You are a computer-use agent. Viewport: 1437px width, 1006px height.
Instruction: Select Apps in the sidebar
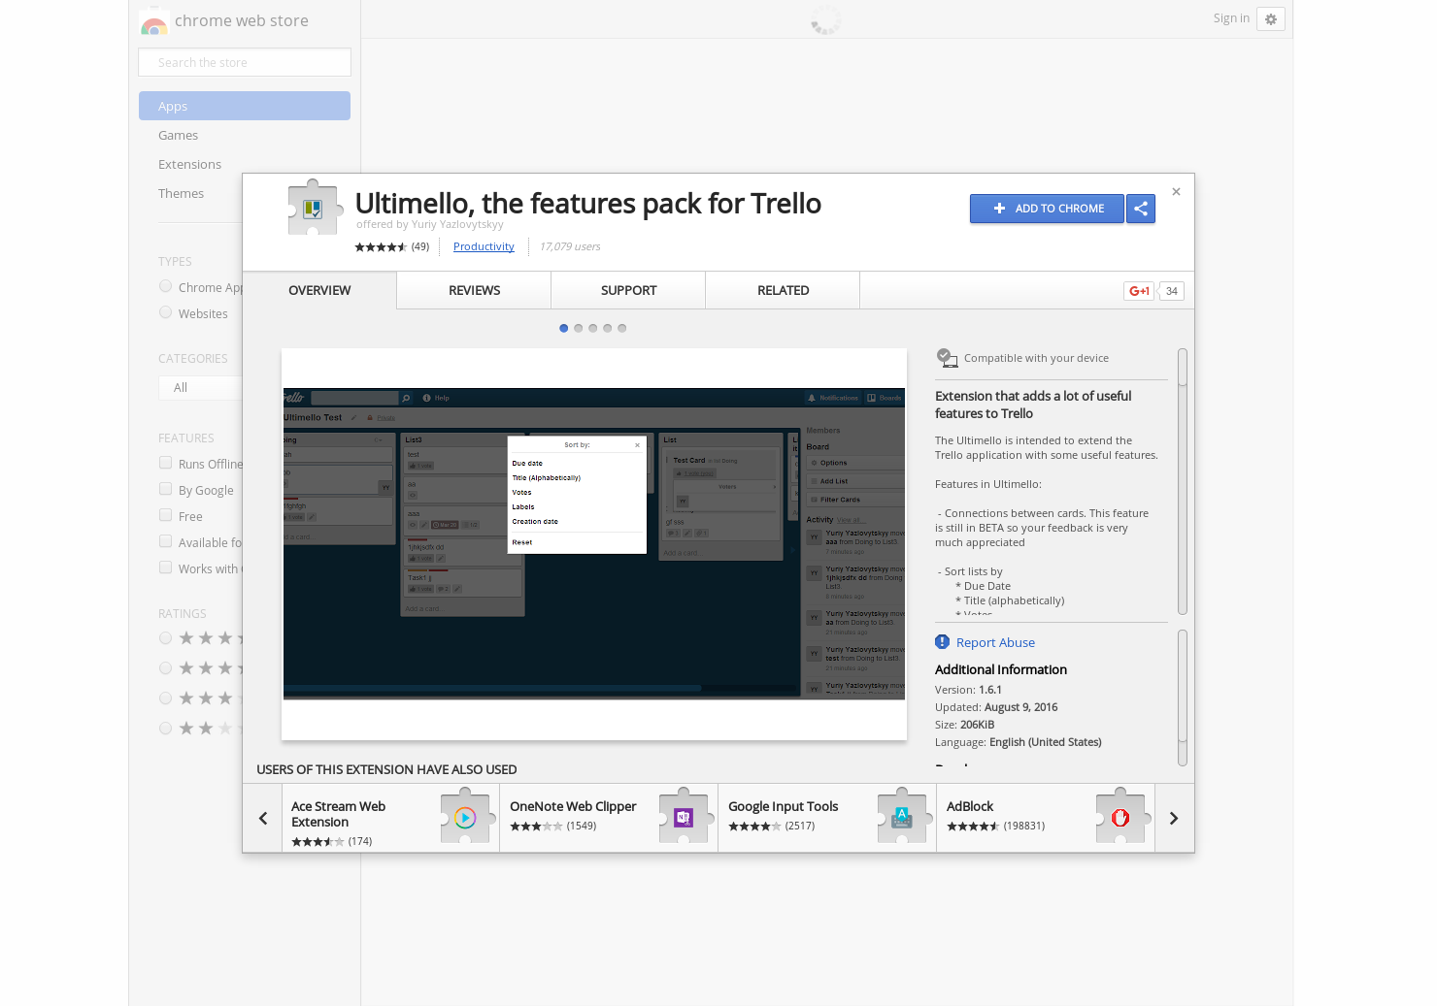[245, 106]
